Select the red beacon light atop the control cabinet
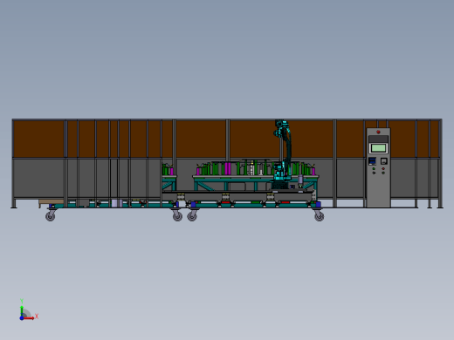The width and height of the screenshot is (454, 340). coord(378,132)
